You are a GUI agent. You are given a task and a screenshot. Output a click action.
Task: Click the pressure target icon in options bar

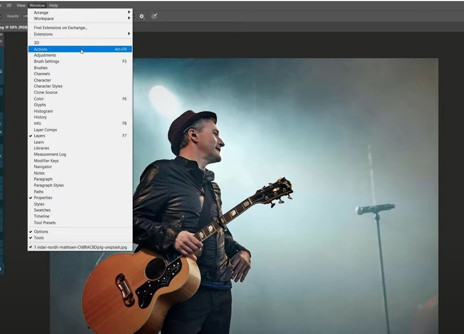point(154,16)
